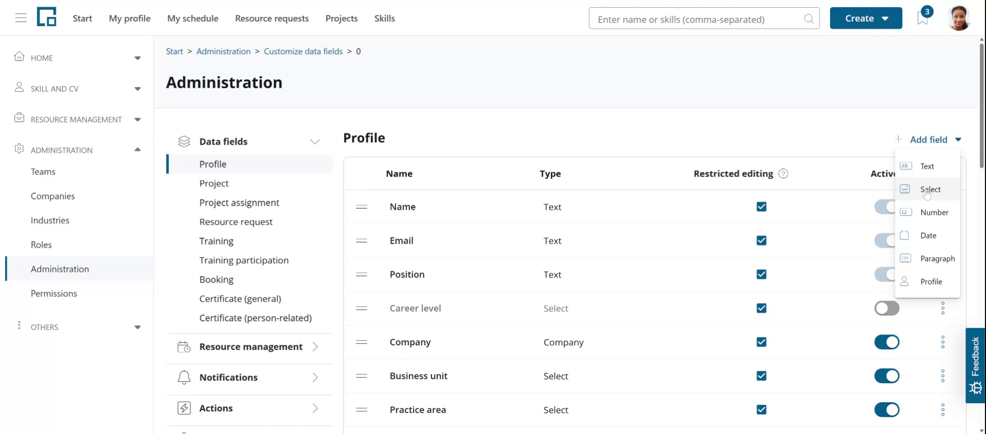The image size is (986, 434).
Task: Expand the OTHERS sidebar section
Action: point(138,327)
